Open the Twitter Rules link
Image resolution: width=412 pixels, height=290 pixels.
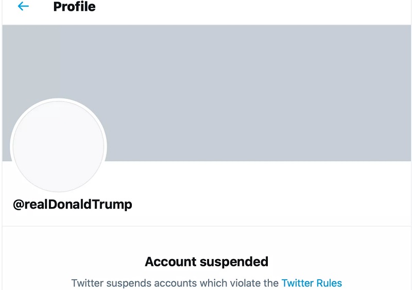[311, 283]
